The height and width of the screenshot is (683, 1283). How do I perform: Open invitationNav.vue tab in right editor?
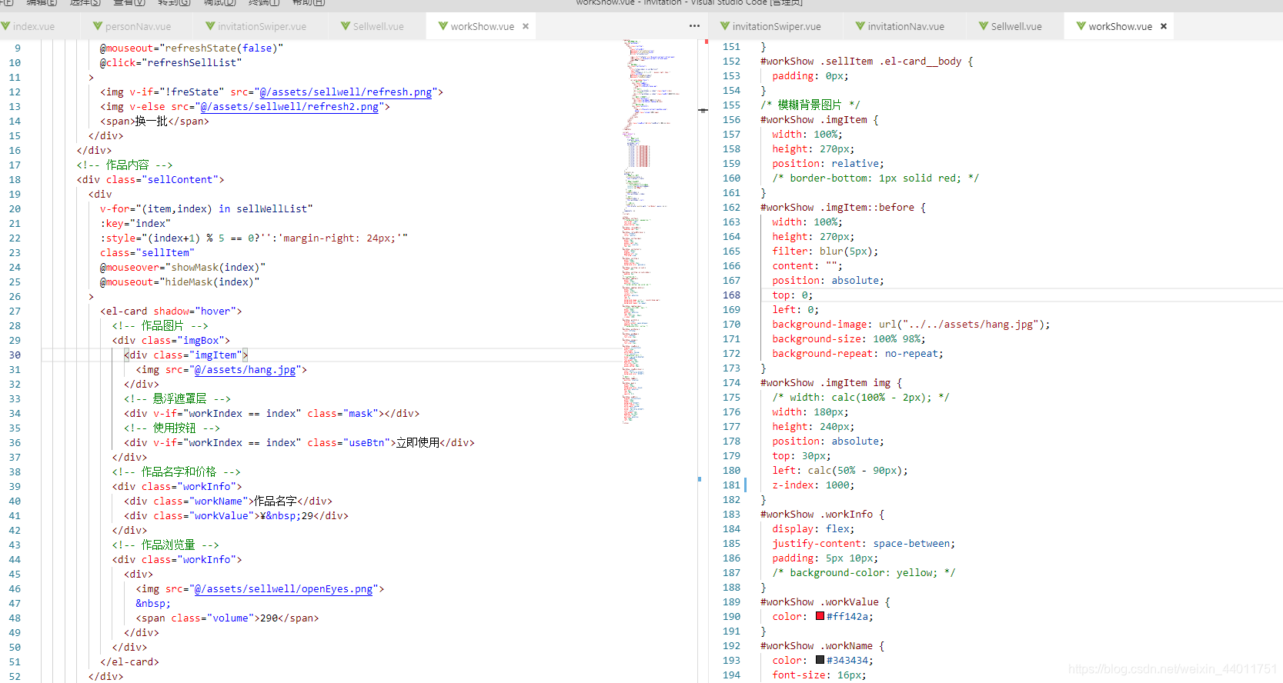tap(905, 26)
